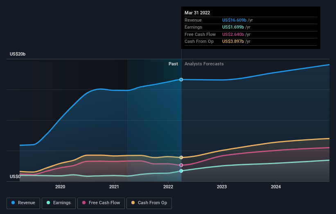This screenshot has width=336, height=214.
Task: Click the Mar 31 2022 tooltip date
Action: coord(197,13)
